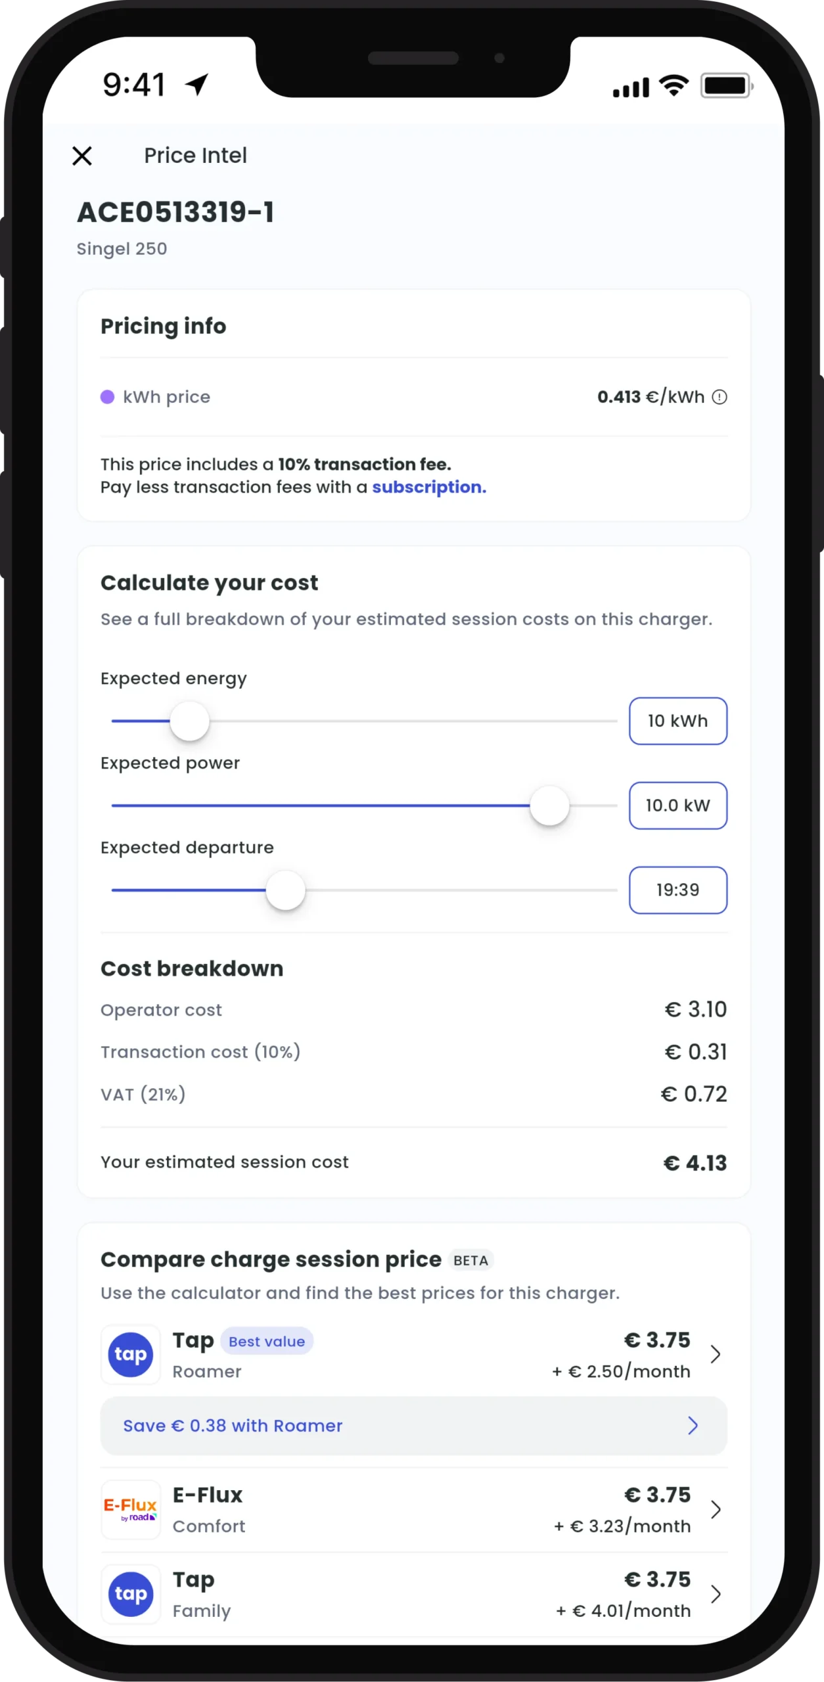Tap Save € 0.38 with Roamer banner
The height and width of the screenshot is (1682, 824).
[x=413, y=1425]
